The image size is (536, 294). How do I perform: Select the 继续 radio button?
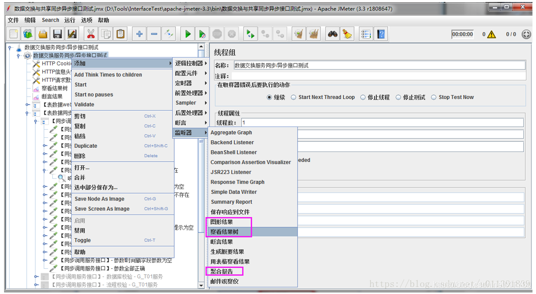pos(269,97)
